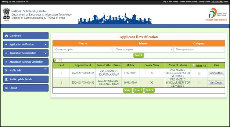Click the record count icon above the table
Image resolution: width=230 pixels, height=127 pixels.
[x=54, y=60]
